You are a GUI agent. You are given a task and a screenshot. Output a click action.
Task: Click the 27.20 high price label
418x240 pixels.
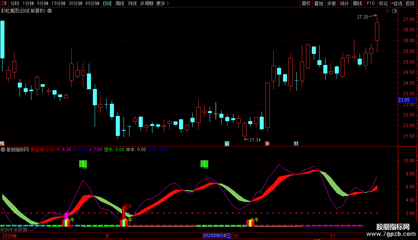click(x=363, y=17)
